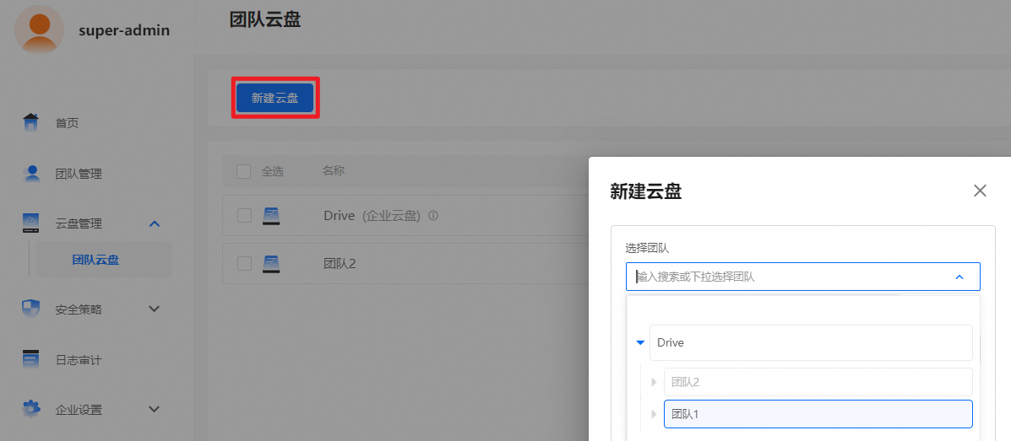This screenshot has width=1011, height=441.
Task: Close team dropdown via up chevron
Action: pyautogui.click(x=959, y=277)
